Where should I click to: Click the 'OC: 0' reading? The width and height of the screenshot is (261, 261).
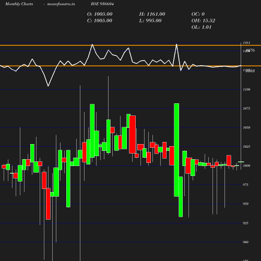(198, 14)
